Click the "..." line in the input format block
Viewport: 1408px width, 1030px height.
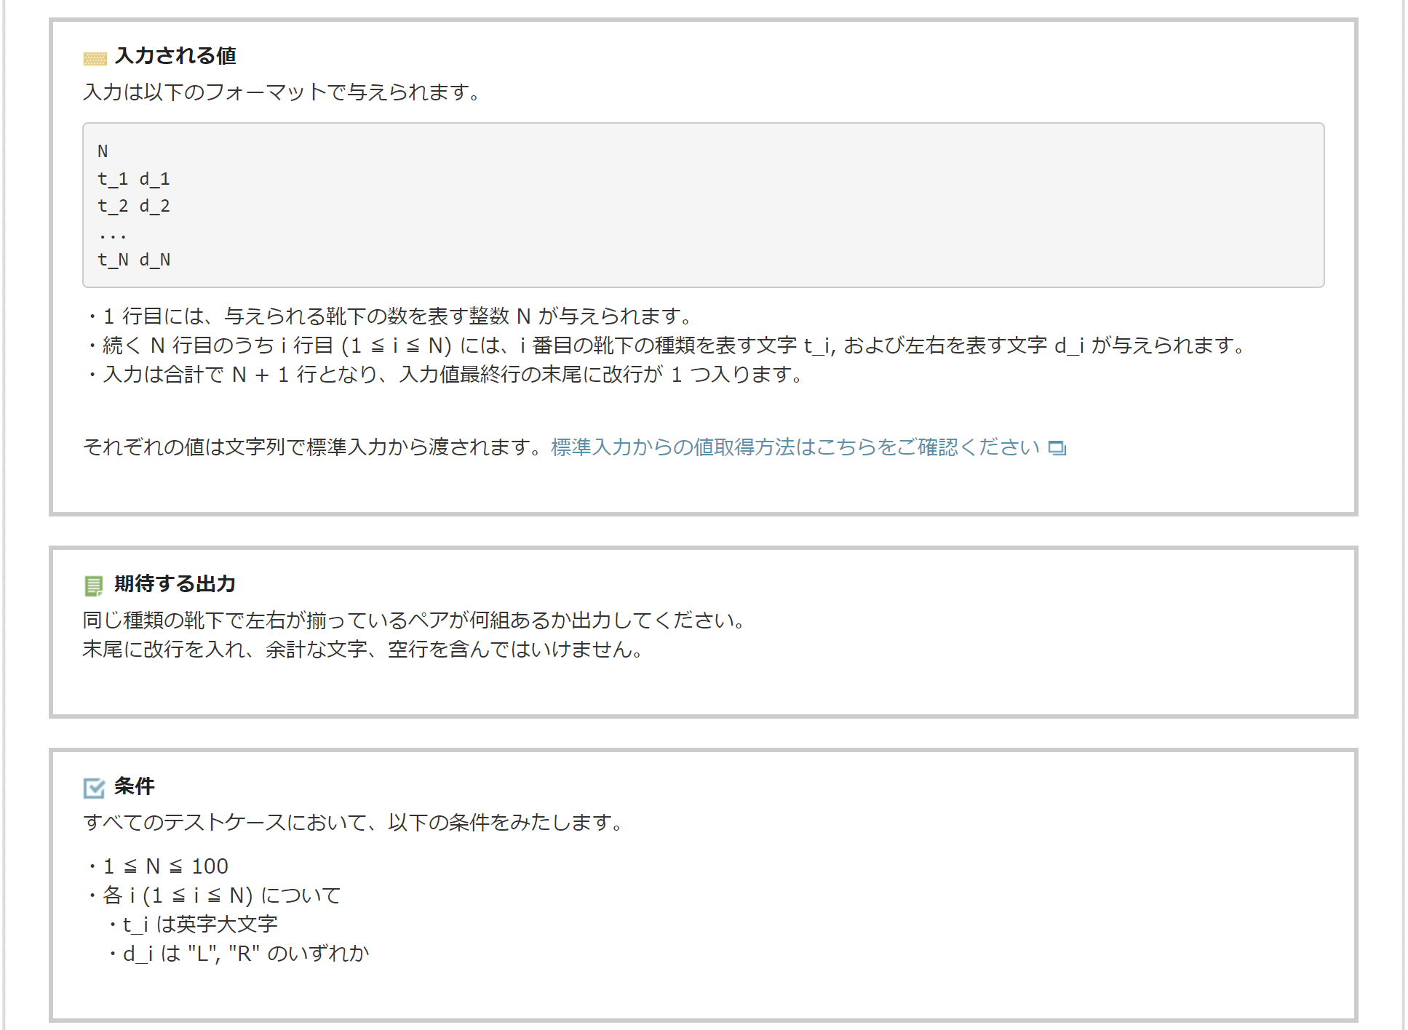[113, 233]
